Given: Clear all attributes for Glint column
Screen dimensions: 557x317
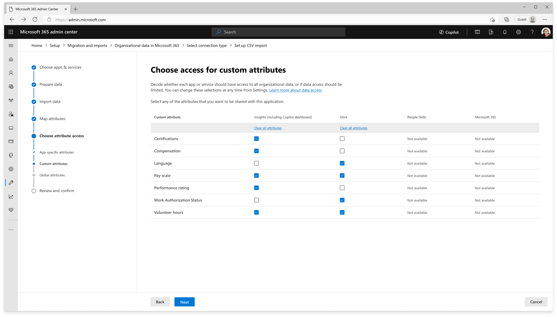Looking at the screenshot, I should coord(354,128).
